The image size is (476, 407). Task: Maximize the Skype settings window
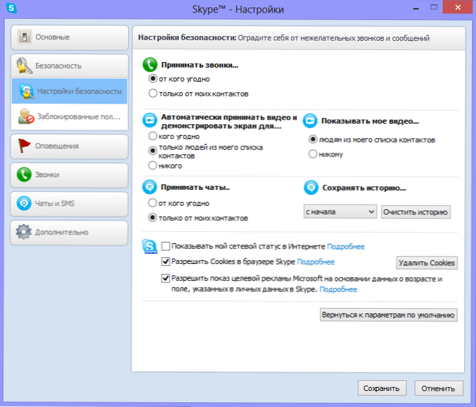[x=434, y=7]
